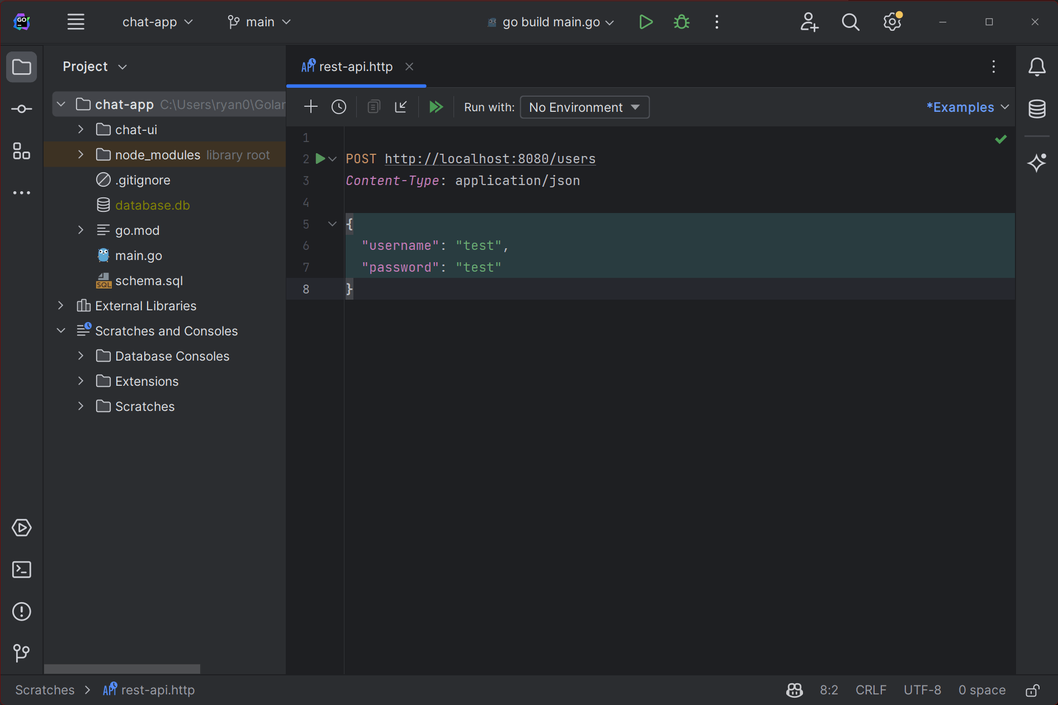Toggle the Project tool window
The width and height of the screenshot is (1058, 705).
point(21,67)
